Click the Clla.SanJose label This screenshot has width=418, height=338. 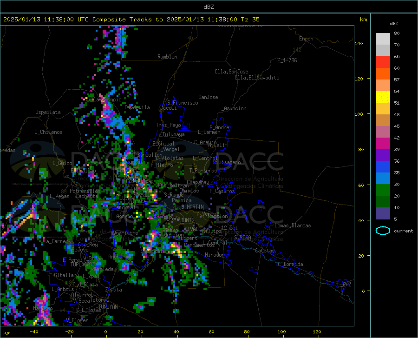[x=231, y=72]
